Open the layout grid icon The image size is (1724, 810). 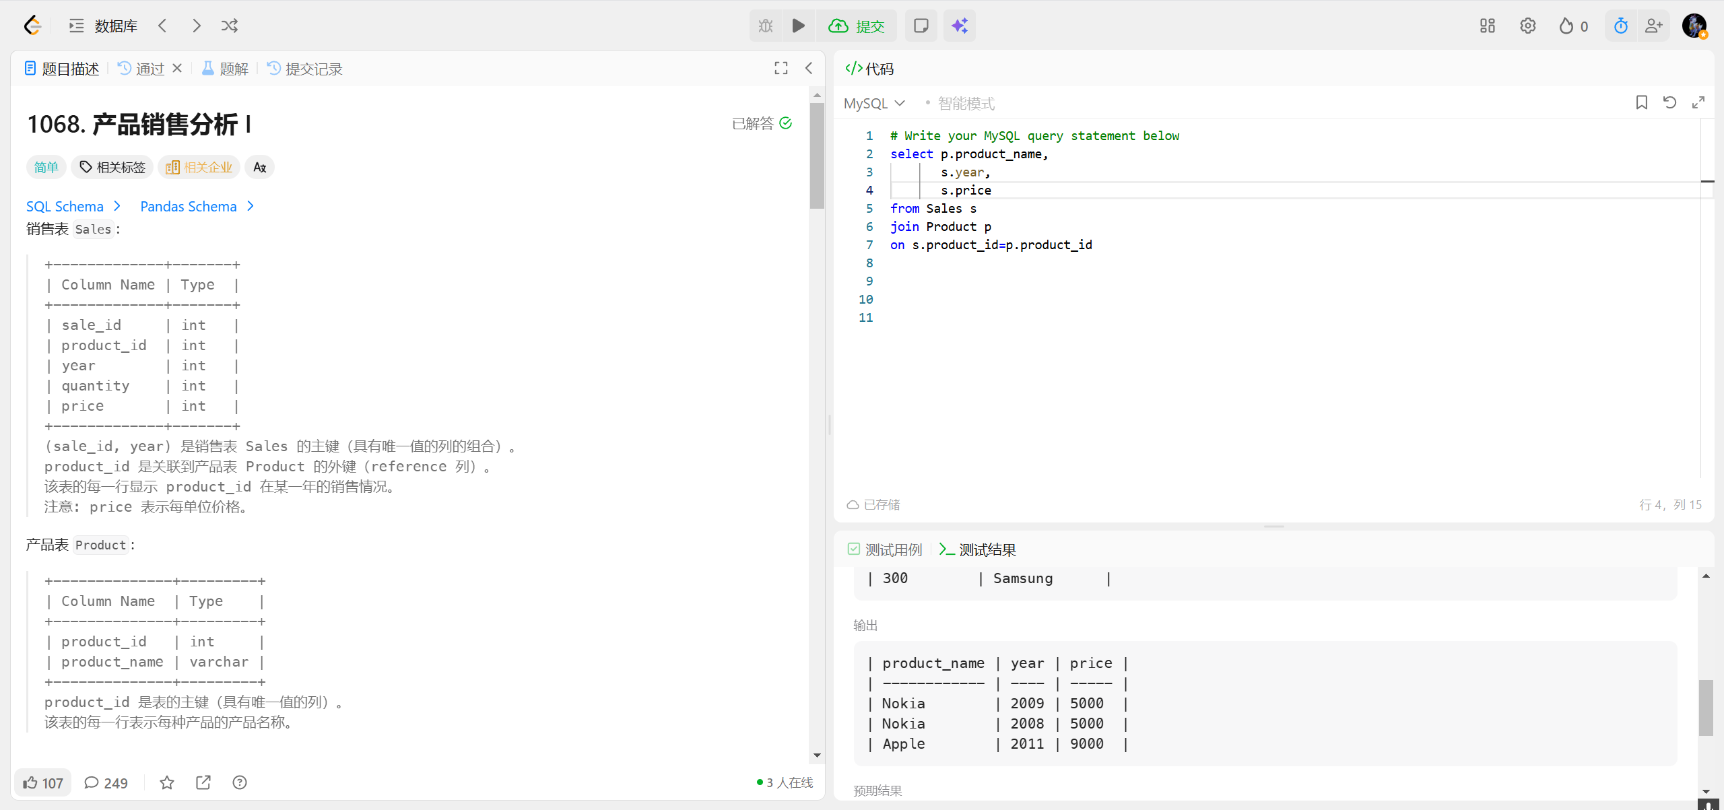tap(1487, 26)
